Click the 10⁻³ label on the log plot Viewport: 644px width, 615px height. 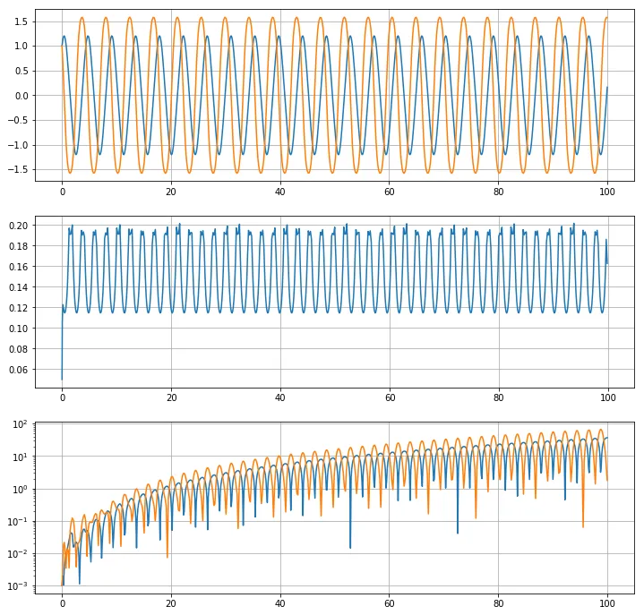[x=18, y=586]
